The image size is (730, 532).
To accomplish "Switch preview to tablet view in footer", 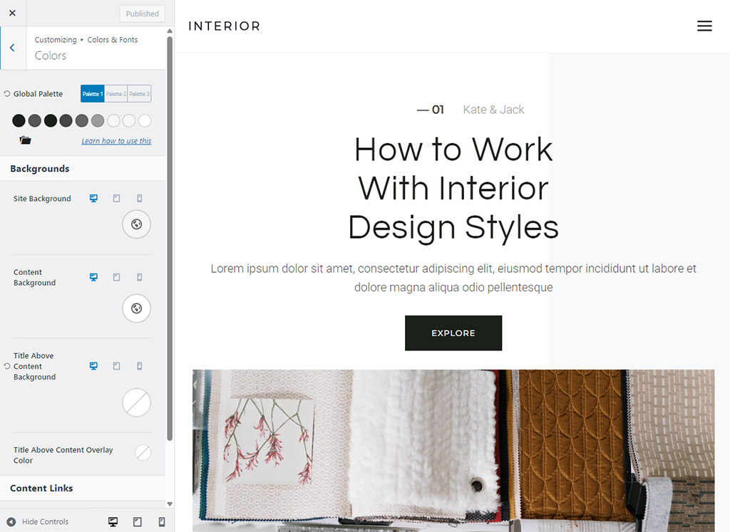I will click(x=138, y=522).
